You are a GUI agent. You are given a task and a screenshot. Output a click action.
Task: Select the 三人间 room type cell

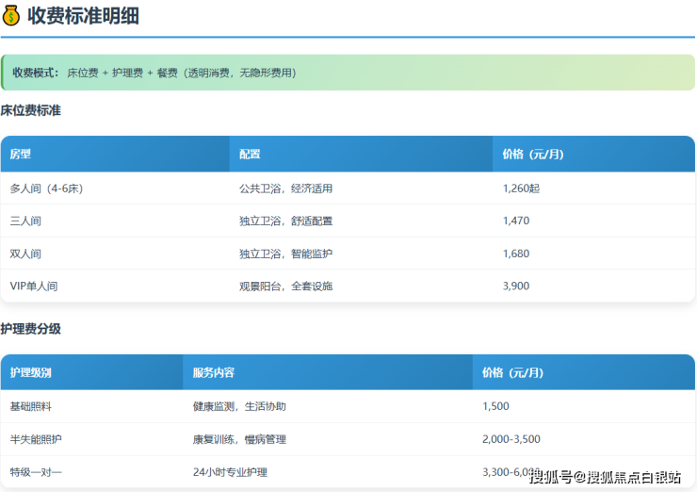25,221
